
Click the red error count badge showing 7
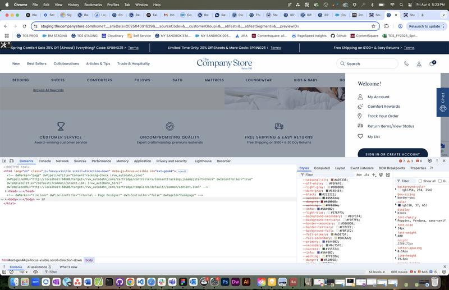click(402, 161)
